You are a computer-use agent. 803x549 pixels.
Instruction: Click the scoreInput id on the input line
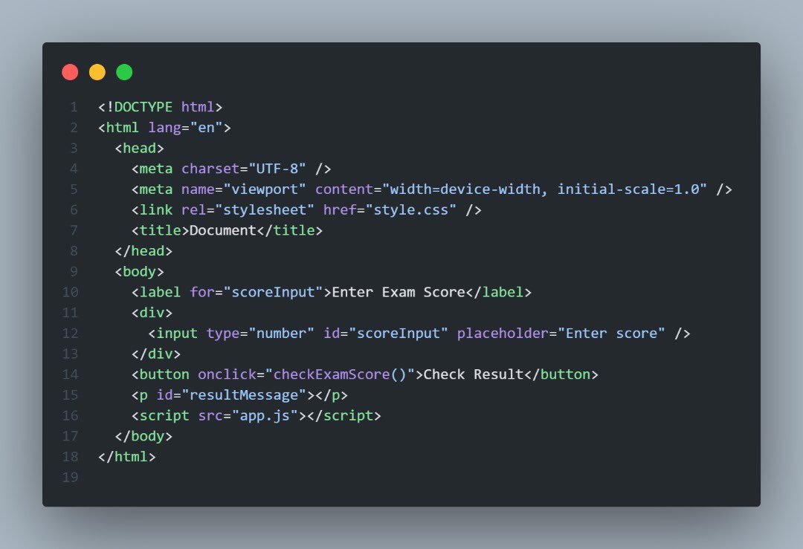tap(398, 333)
